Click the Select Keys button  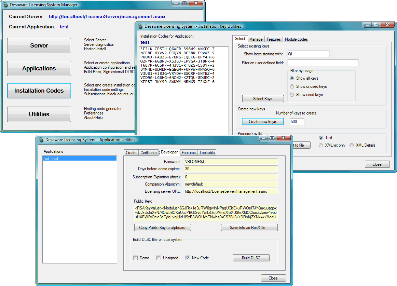point(263,99)
